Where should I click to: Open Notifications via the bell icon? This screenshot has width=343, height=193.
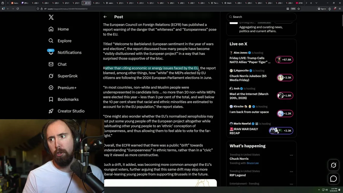pyautogui.click(x=51, y=53)
